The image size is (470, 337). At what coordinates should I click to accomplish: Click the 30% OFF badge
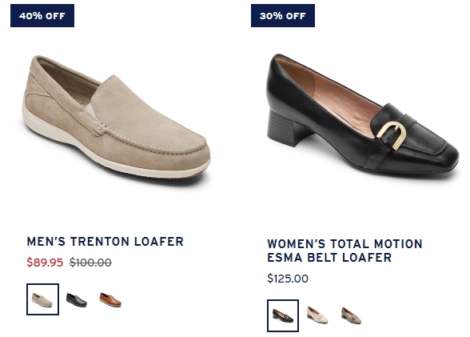pyautogui.click(x=283, y=15)
